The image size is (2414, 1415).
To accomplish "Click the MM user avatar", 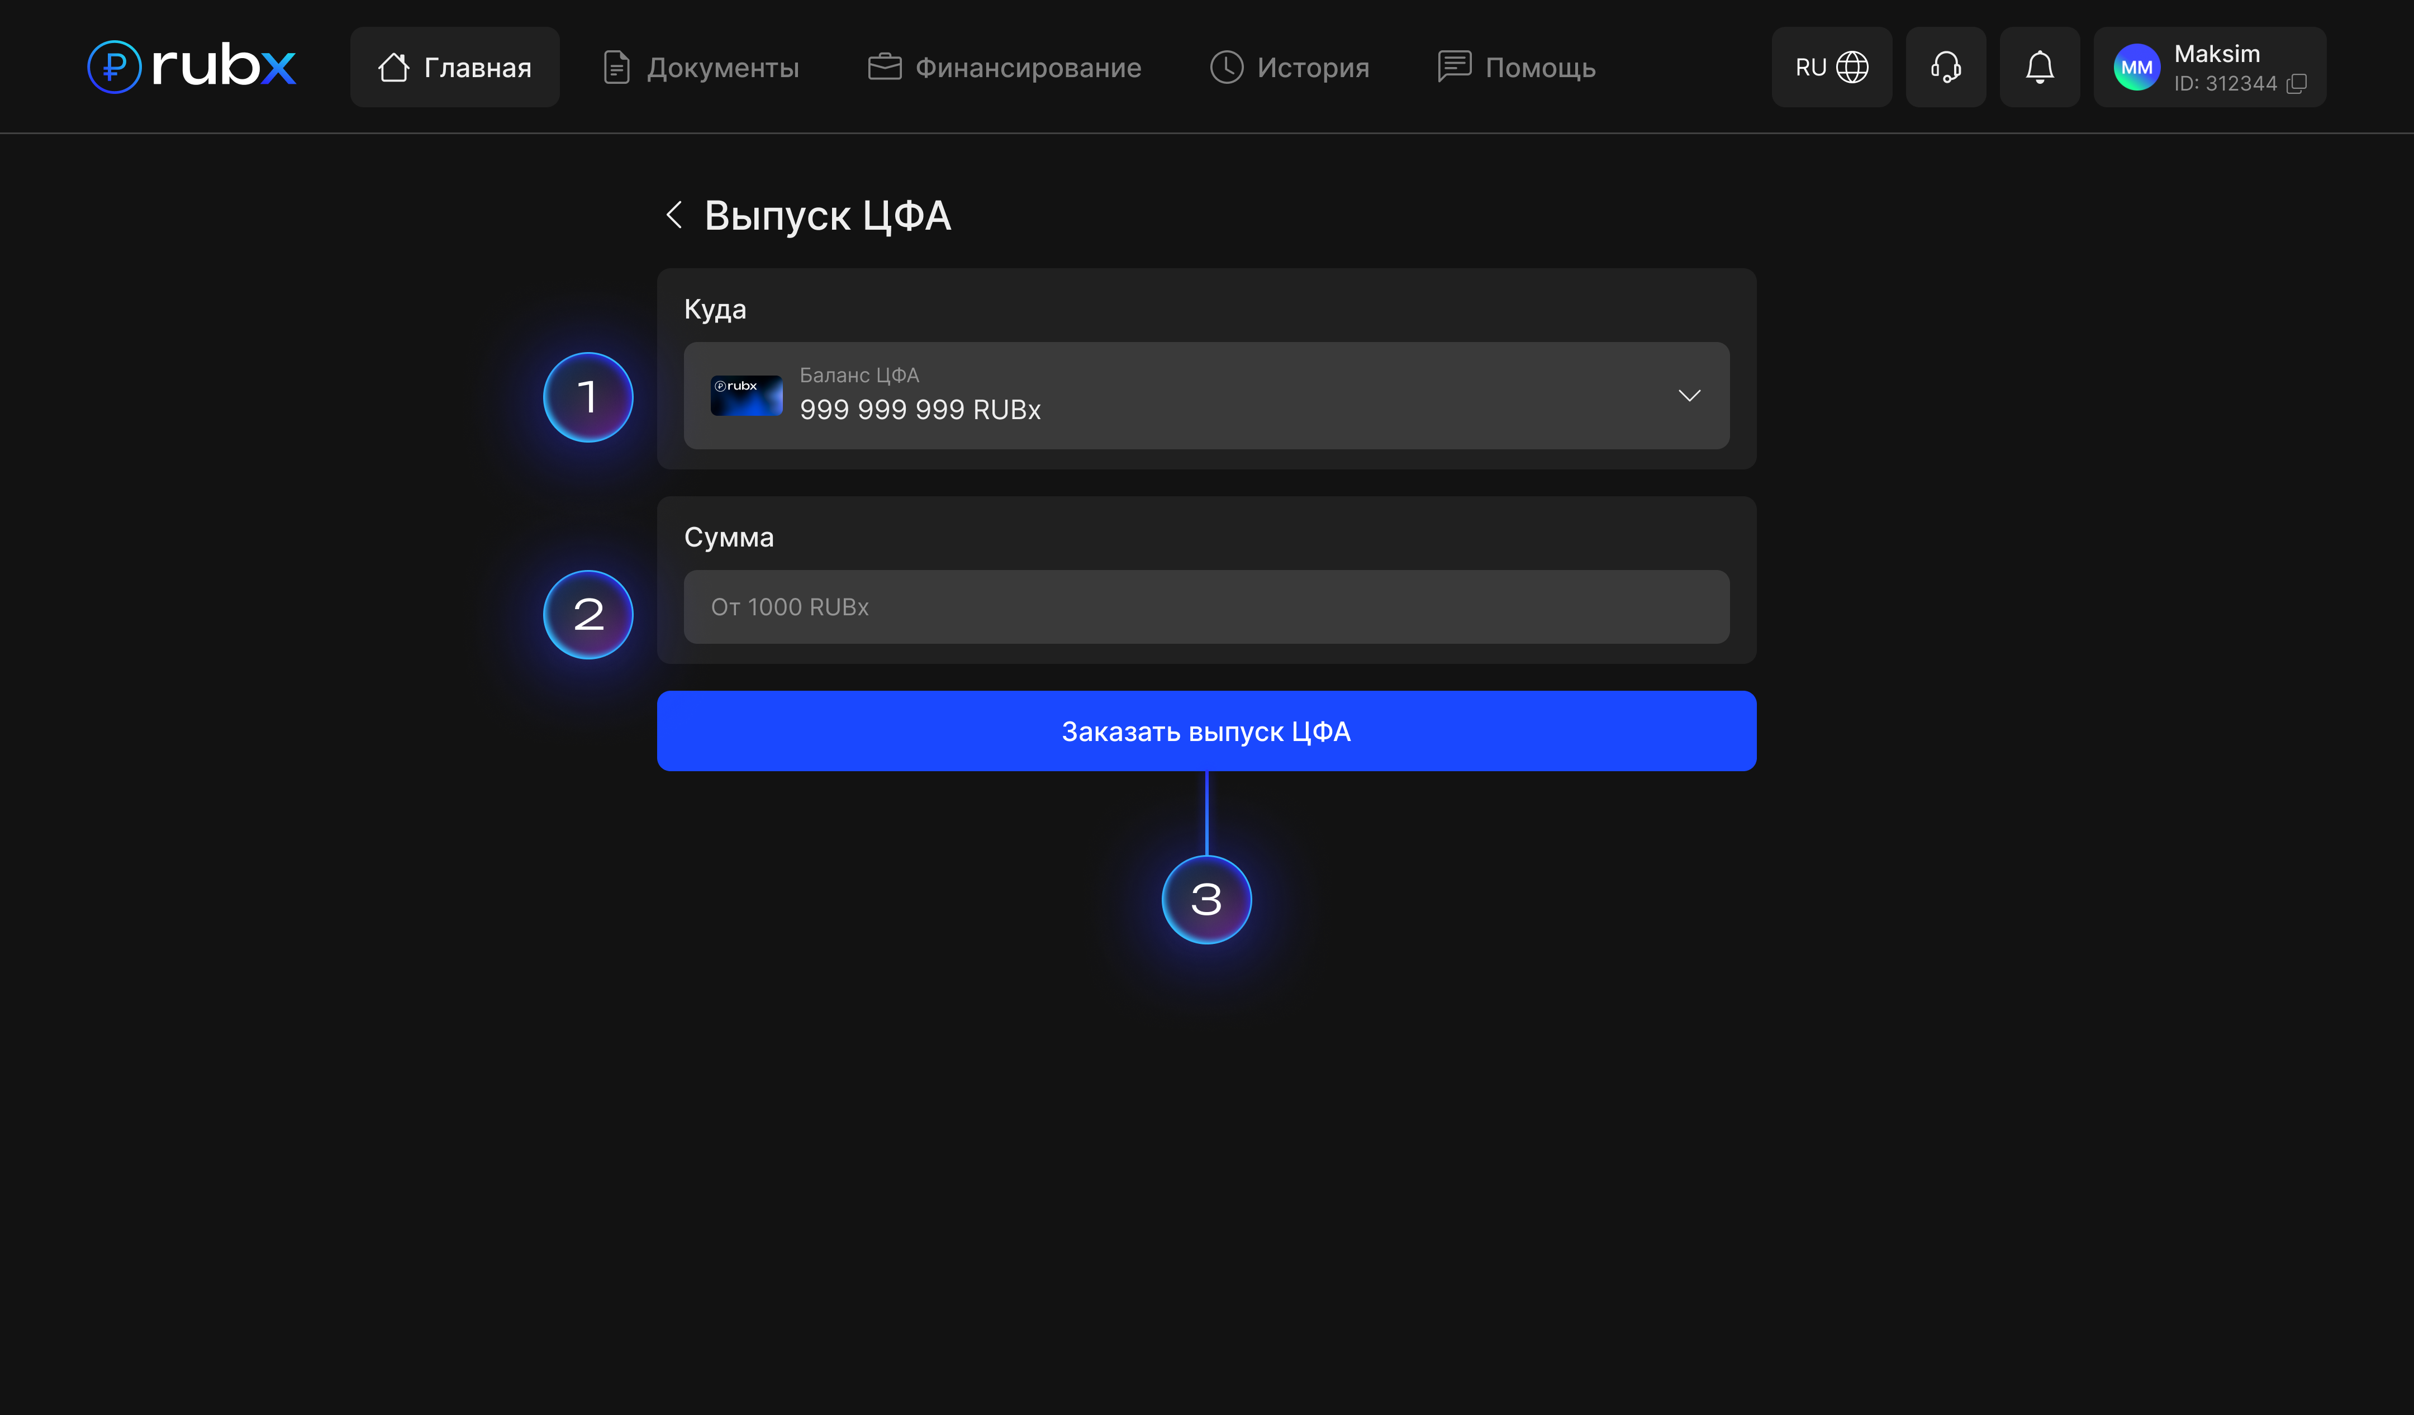I will (2136, 68).
